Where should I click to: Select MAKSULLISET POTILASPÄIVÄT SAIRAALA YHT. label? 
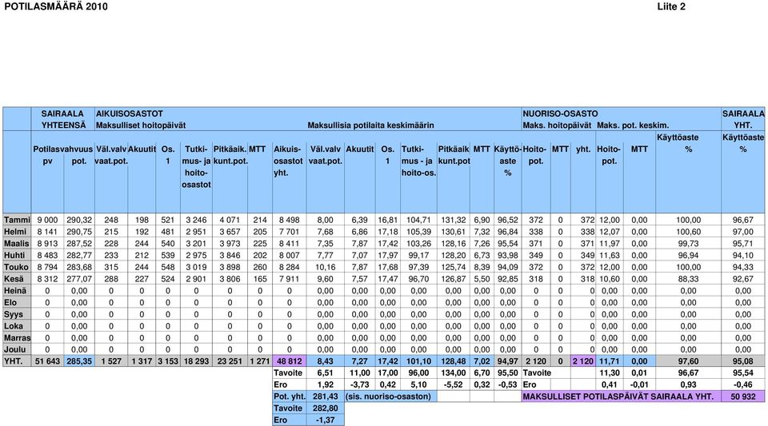pyautogui.click(x=618, y=396)
